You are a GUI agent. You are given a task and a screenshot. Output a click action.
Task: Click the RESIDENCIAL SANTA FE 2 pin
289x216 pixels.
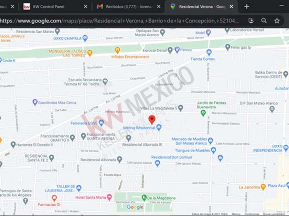[52, 158]
